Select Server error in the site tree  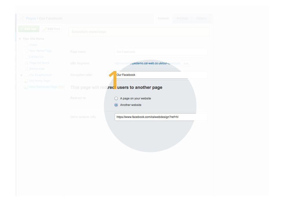coord(37,69)
